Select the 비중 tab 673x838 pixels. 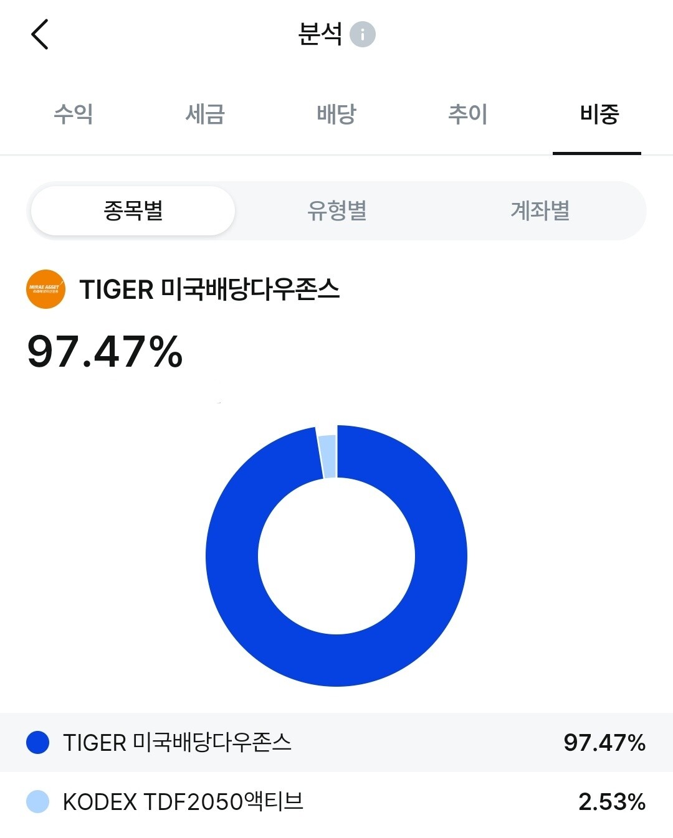pyautogui.click(x=598, y=114)
